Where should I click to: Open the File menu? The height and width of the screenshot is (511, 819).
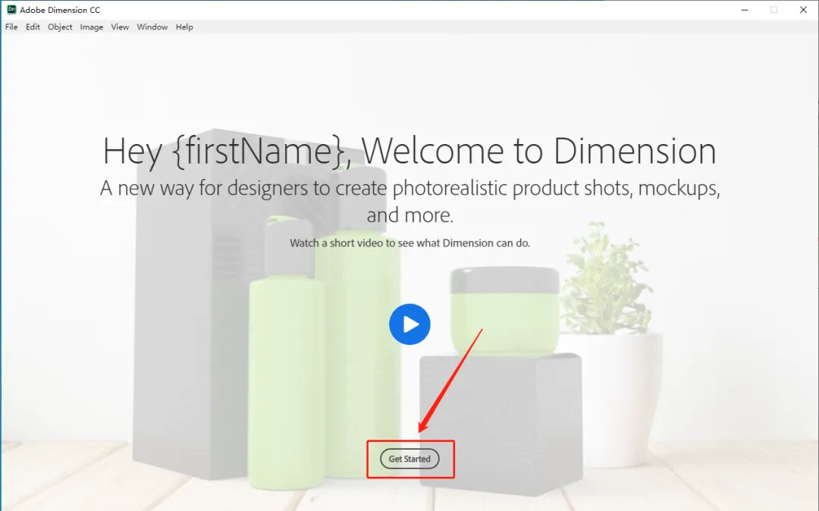click(x=11, y=27)
